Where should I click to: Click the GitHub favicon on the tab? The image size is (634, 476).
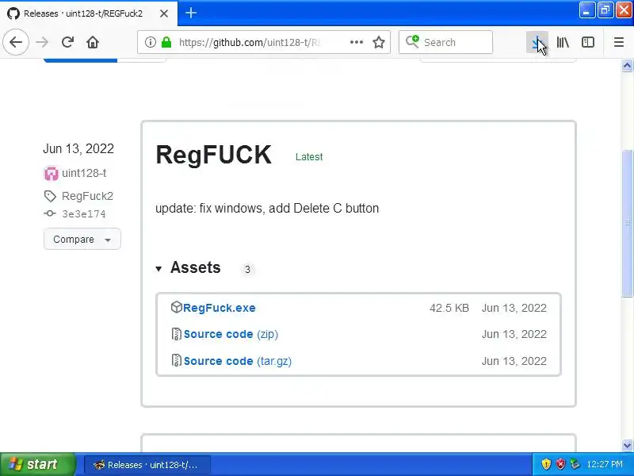13,13
